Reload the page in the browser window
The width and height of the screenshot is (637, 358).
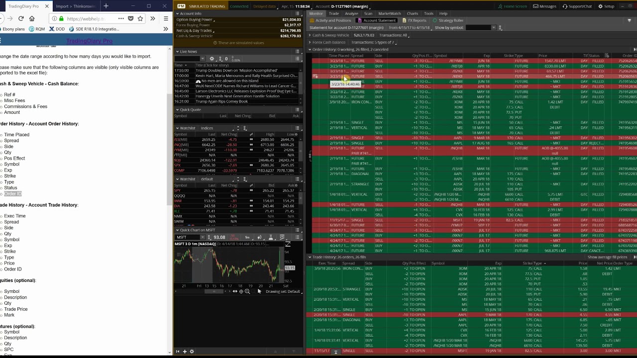[x=21, y=18]
